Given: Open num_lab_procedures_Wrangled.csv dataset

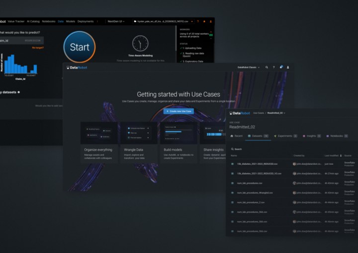Looking at the screenshot, I should (x=255, y=193).
